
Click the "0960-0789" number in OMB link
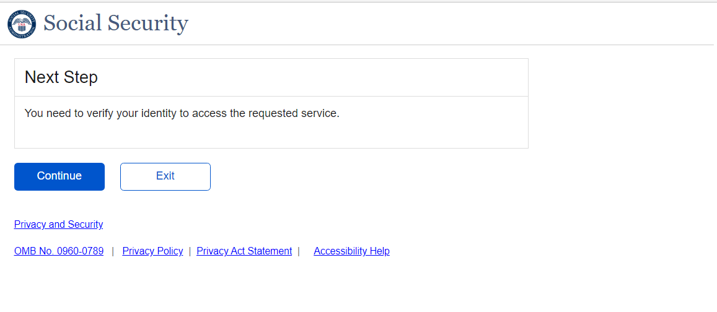[x=81, y=251]
